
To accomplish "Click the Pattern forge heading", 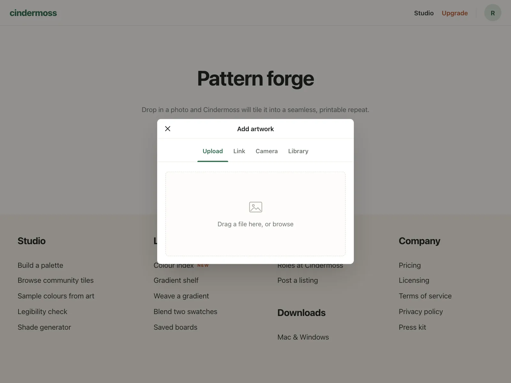I will click(256, 79).
